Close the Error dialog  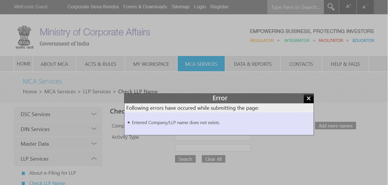(x=309, y=98)
